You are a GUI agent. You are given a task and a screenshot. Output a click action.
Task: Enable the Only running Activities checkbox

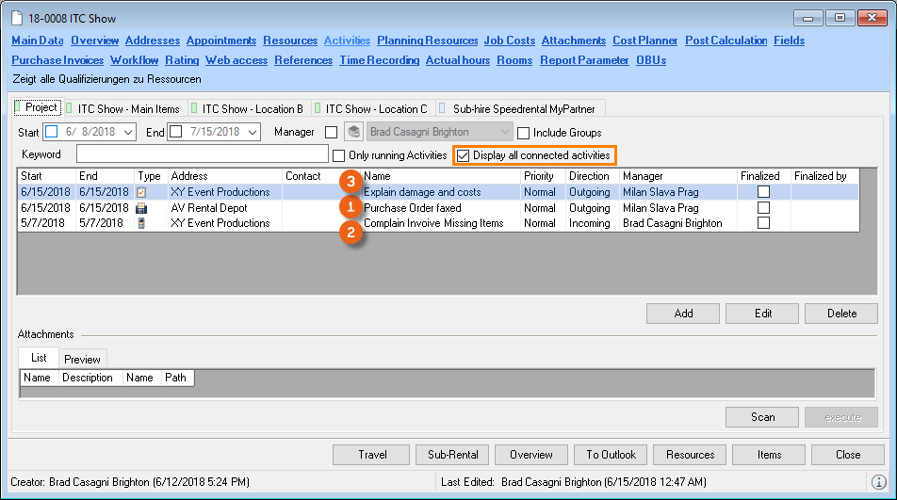[x=340, y=155]
